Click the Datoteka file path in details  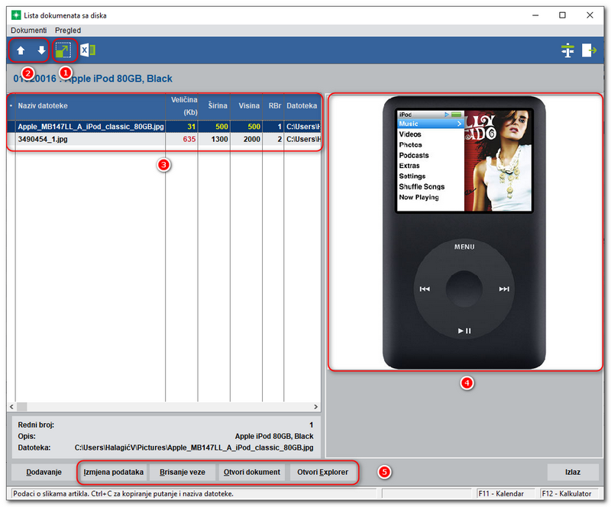pyautogui.click(x=194, y=447)
